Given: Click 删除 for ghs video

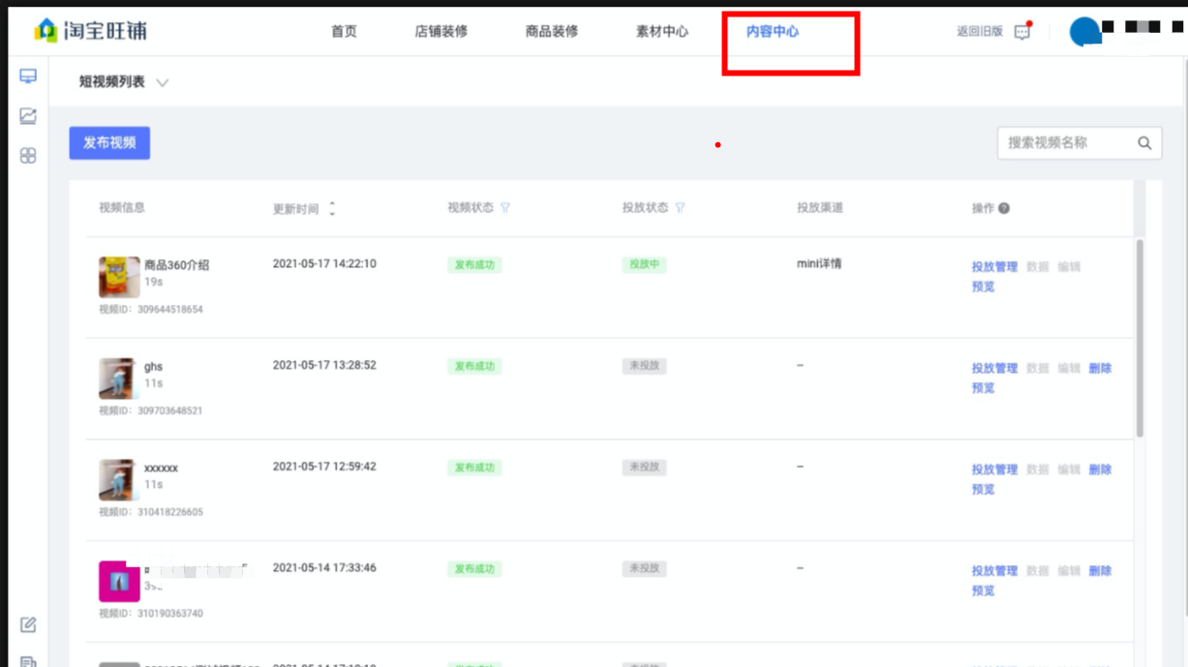Looking at the screenshot, I should (1100, 369).
